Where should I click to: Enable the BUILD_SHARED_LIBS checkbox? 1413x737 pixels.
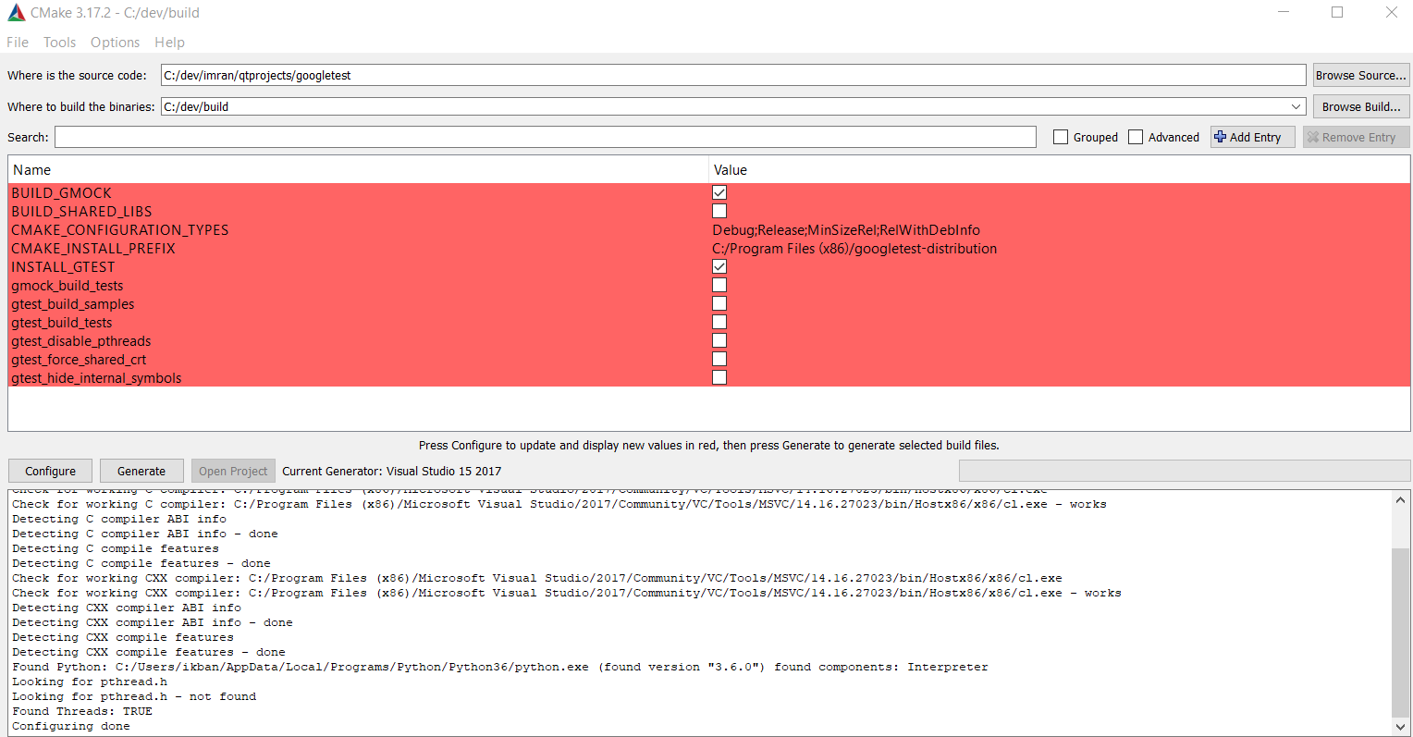tap(719, 211)
